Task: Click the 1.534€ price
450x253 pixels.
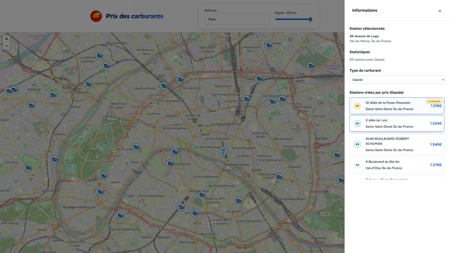Action: tap(436, 123)
